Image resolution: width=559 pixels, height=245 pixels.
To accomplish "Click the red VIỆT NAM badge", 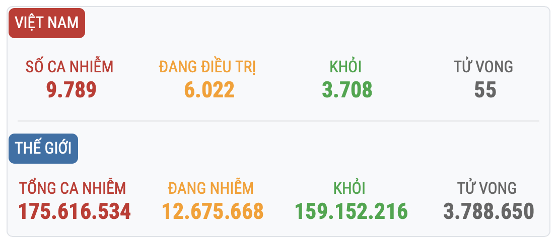I will click(47, 23).
